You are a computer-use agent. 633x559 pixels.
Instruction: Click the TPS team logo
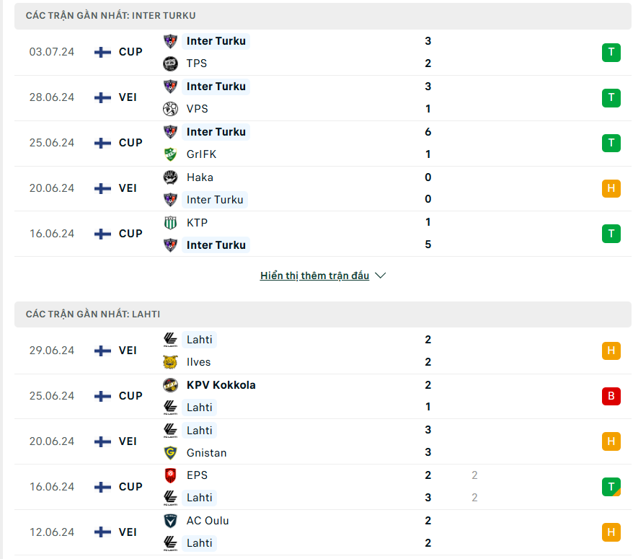point(170,63)
